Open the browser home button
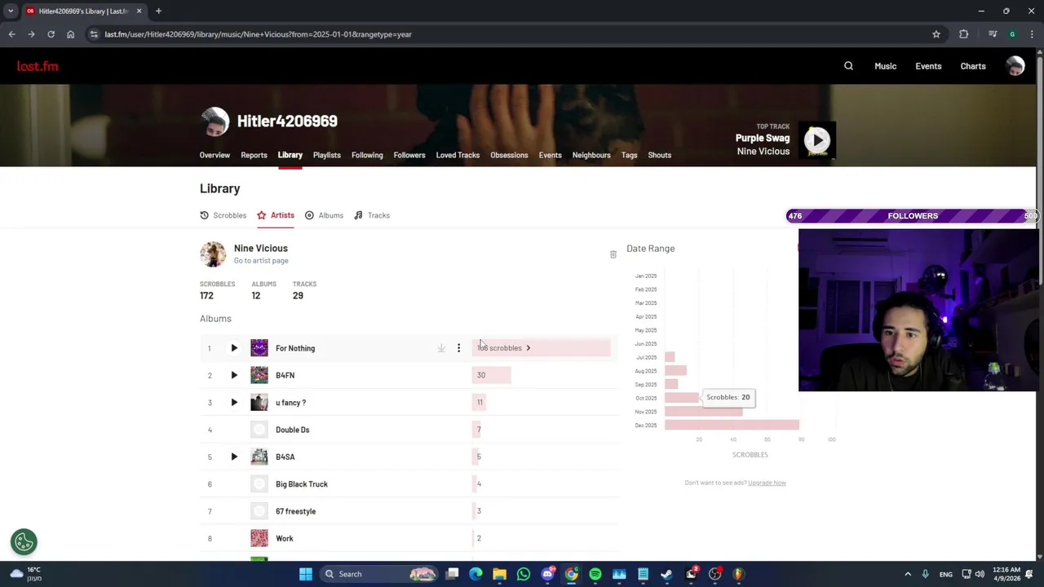Screen dimensions: 1044x587 70,34
